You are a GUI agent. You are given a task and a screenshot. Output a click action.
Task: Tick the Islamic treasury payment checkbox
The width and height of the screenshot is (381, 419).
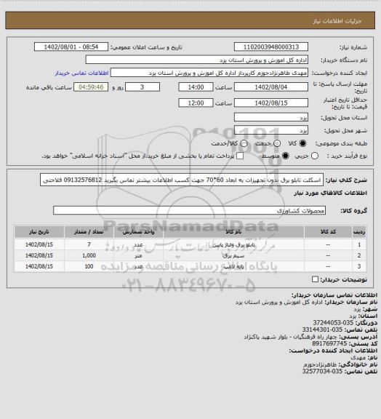click(240, 156)
